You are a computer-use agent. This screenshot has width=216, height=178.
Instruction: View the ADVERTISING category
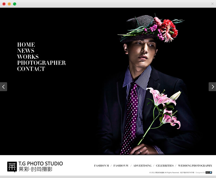point(142,166)
